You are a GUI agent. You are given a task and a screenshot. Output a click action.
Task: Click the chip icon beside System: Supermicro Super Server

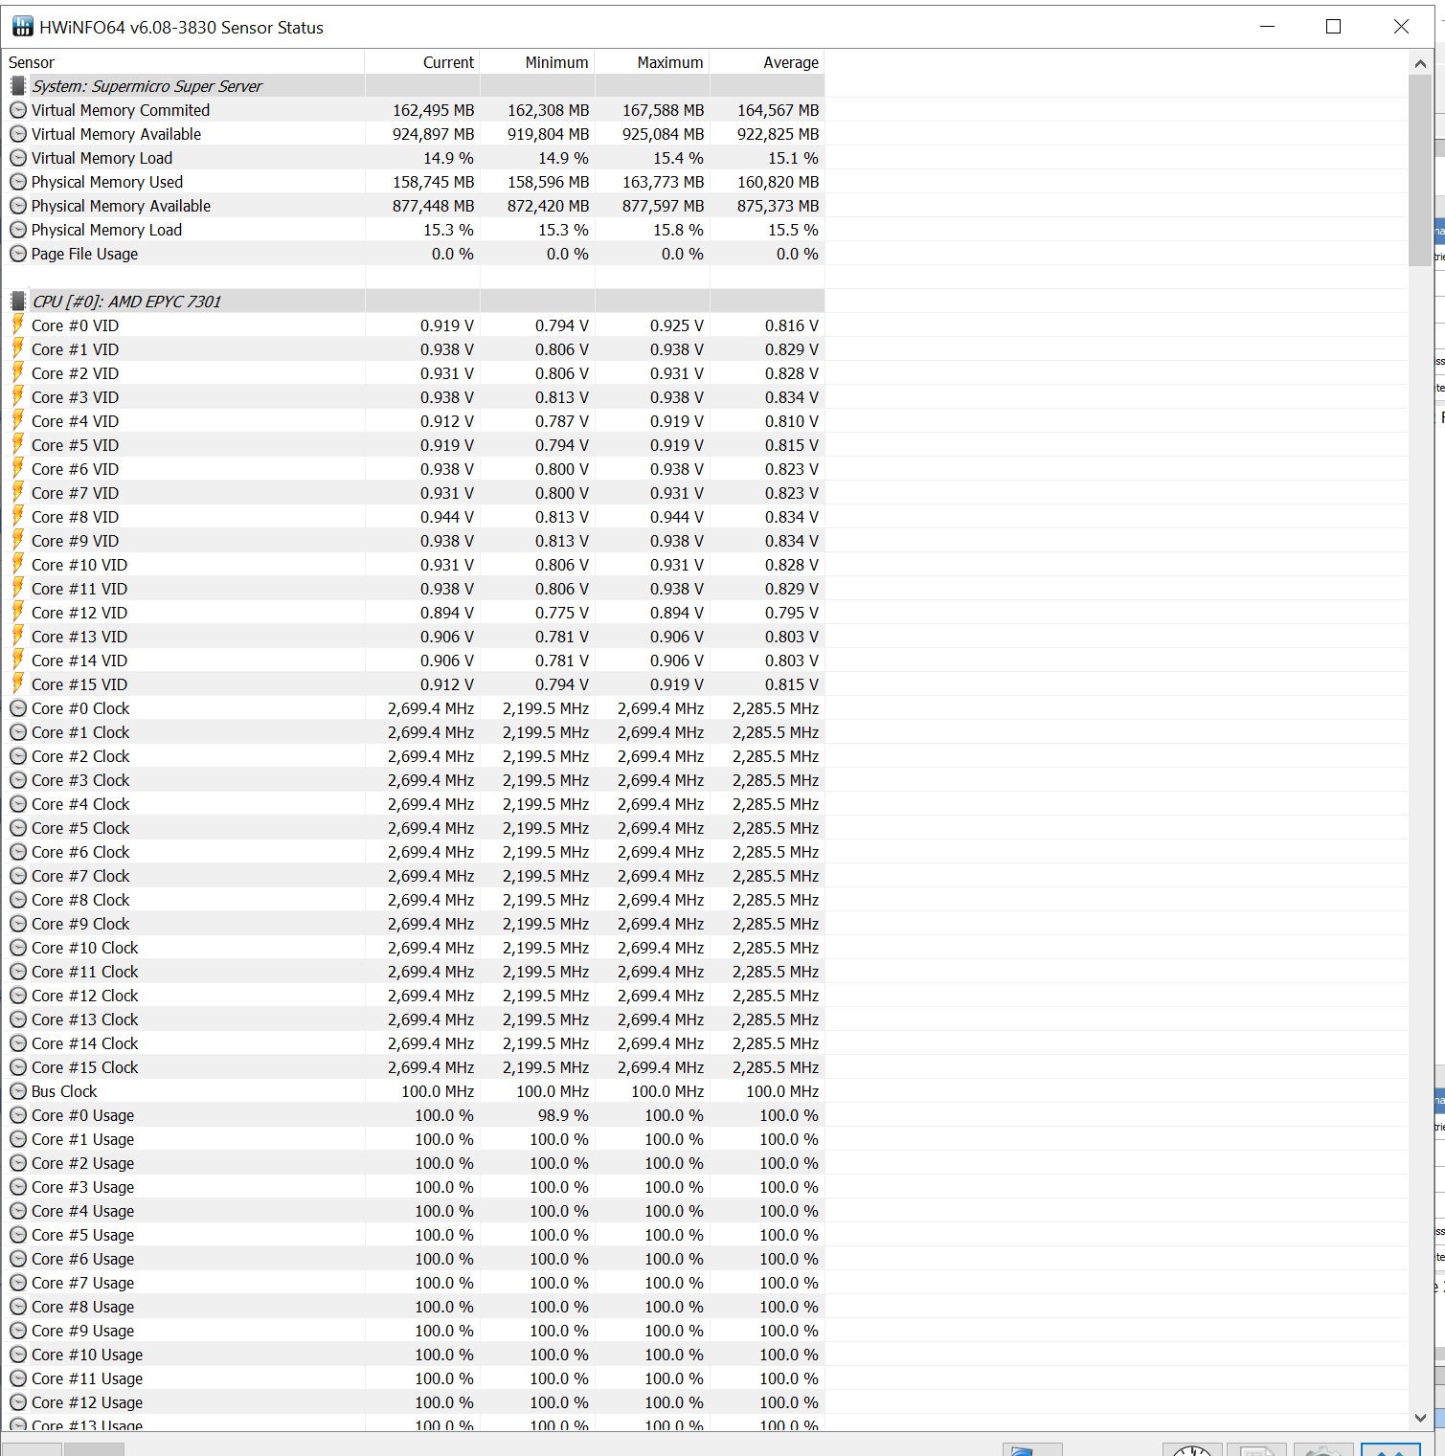pyautogui.click(x=18, y=86)
